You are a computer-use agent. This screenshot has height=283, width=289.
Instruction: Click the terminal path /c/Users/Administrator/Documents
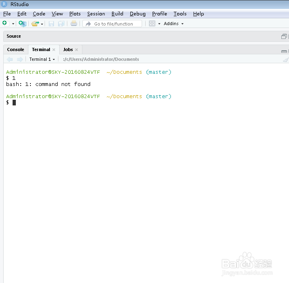101,59
